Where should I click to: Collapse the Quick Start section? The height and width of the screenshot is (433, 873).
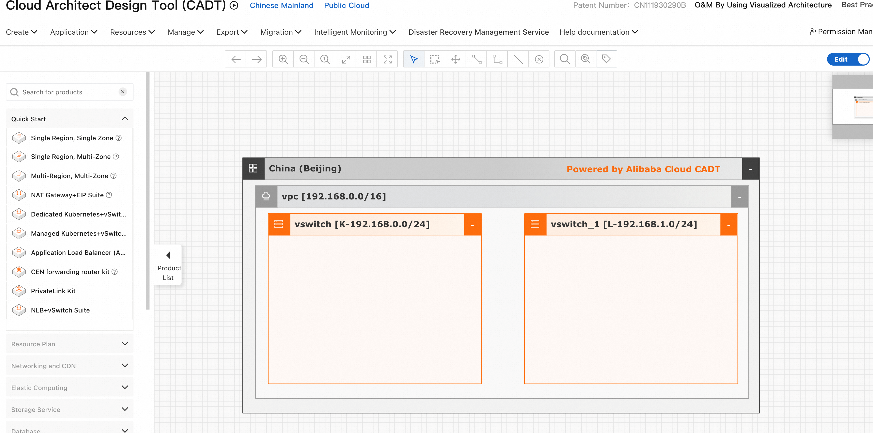coord(125,118)
